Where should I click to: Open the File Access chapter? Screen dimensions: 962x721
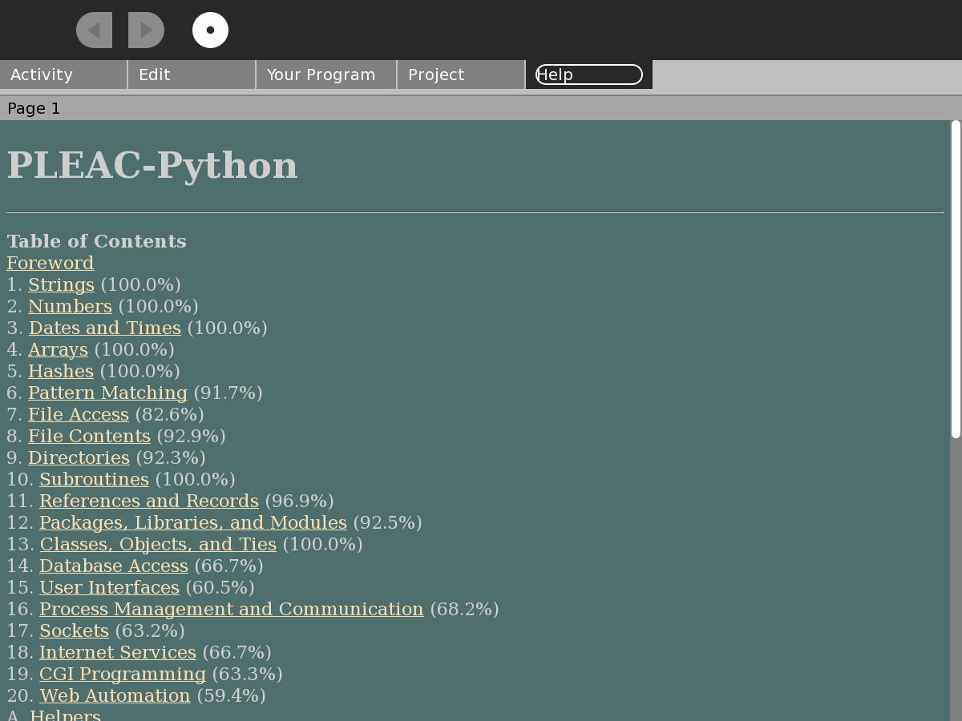pyautogui.click(x=79, y=414)
